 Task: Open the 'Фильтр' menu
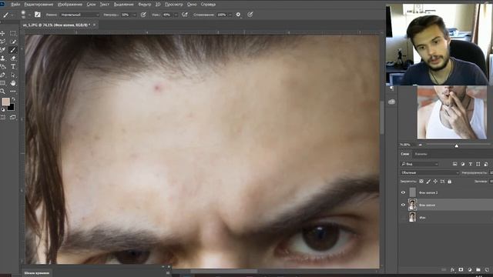pyautogui.click(x=145, y=5)
